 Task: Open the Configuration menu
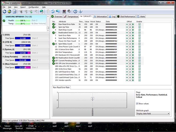tap(34, 7)
